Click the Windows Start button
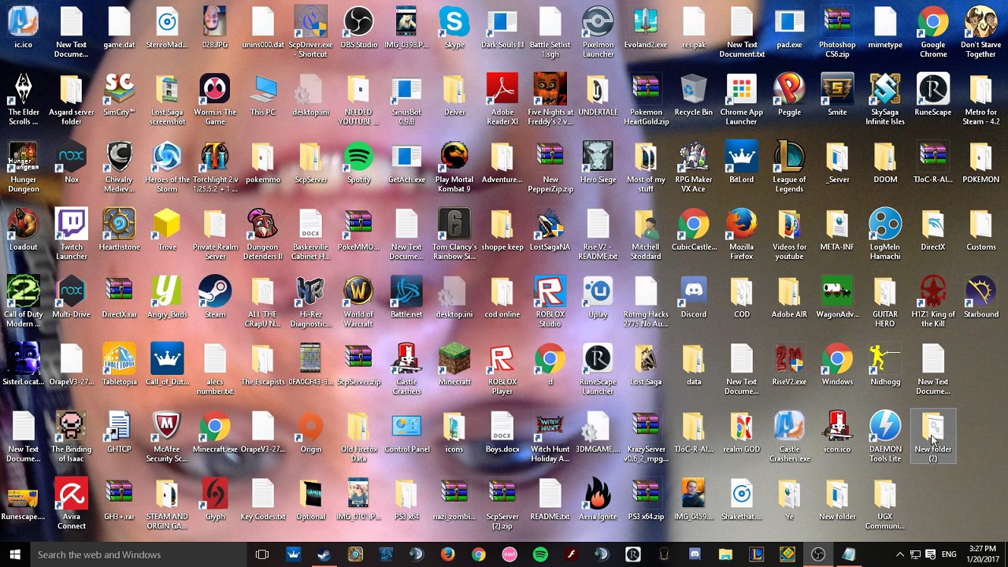1008x567 pixels. point(15,554)
